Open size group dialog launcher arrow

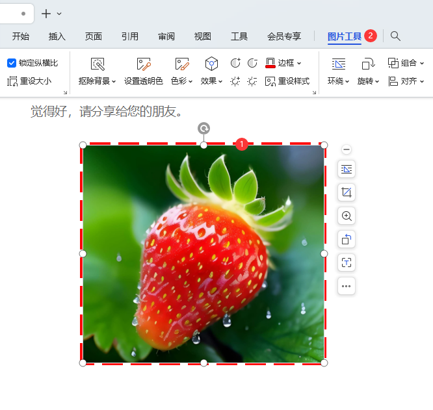tap(65, 92)
